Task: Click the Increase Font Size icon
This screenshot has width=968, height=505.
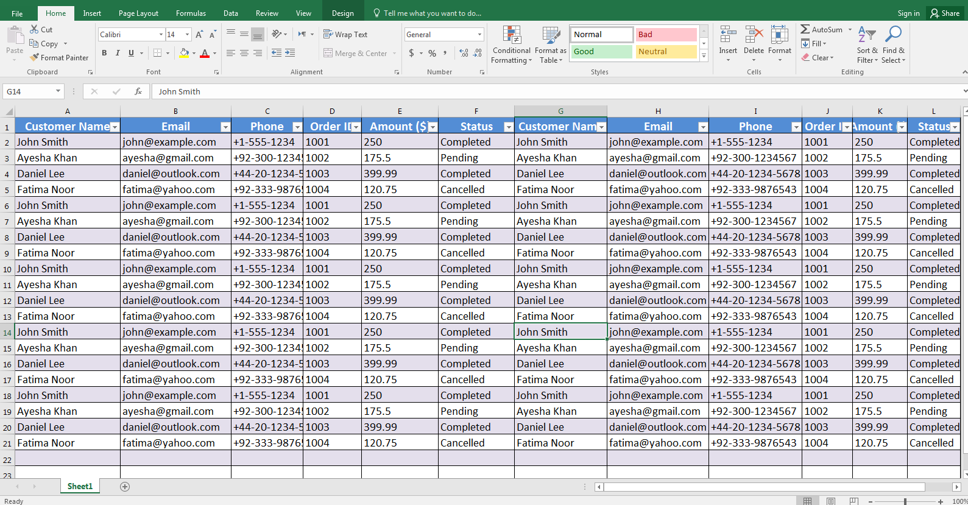Action: click(x=199, y=35)
